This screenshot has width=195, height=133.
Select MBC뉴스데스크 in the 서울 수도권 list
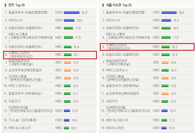coord(117,120)
